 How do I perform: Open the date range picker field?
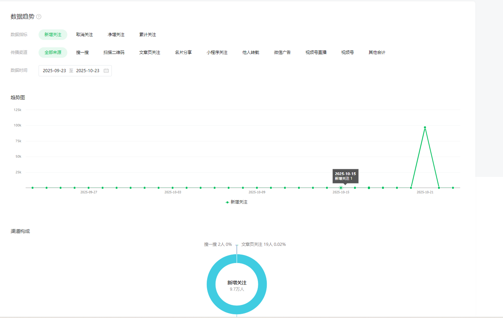[75, 71]
